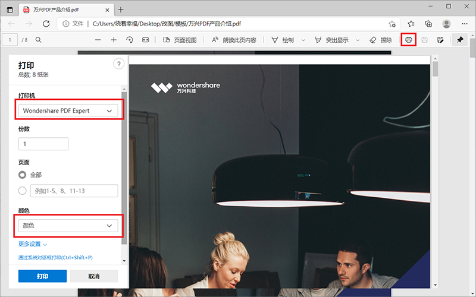Screen dimensions: 476x297
Task: Click the zoom in plus icon
Action: point(114,40)
